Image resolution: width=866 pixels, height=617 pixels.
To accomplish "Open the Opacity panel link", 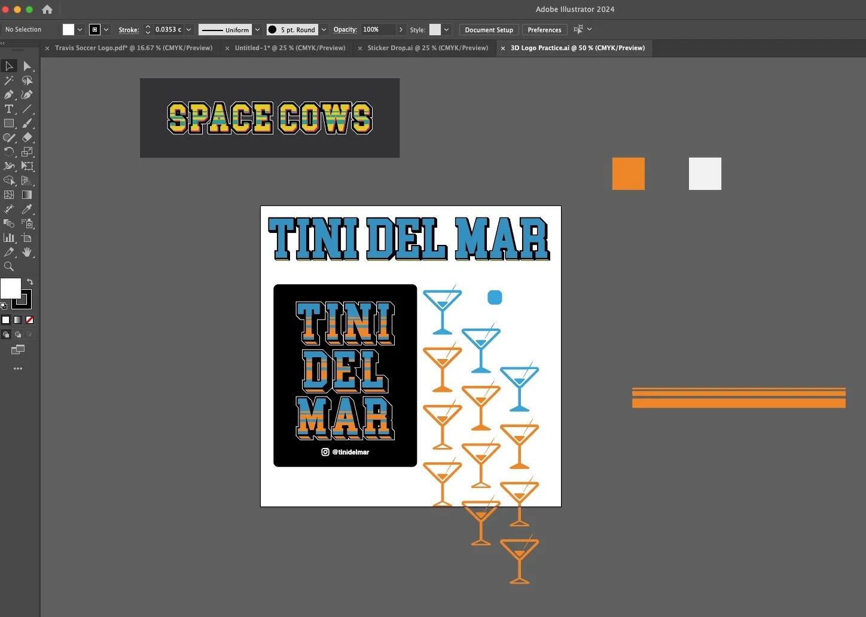I will point(345,30).
